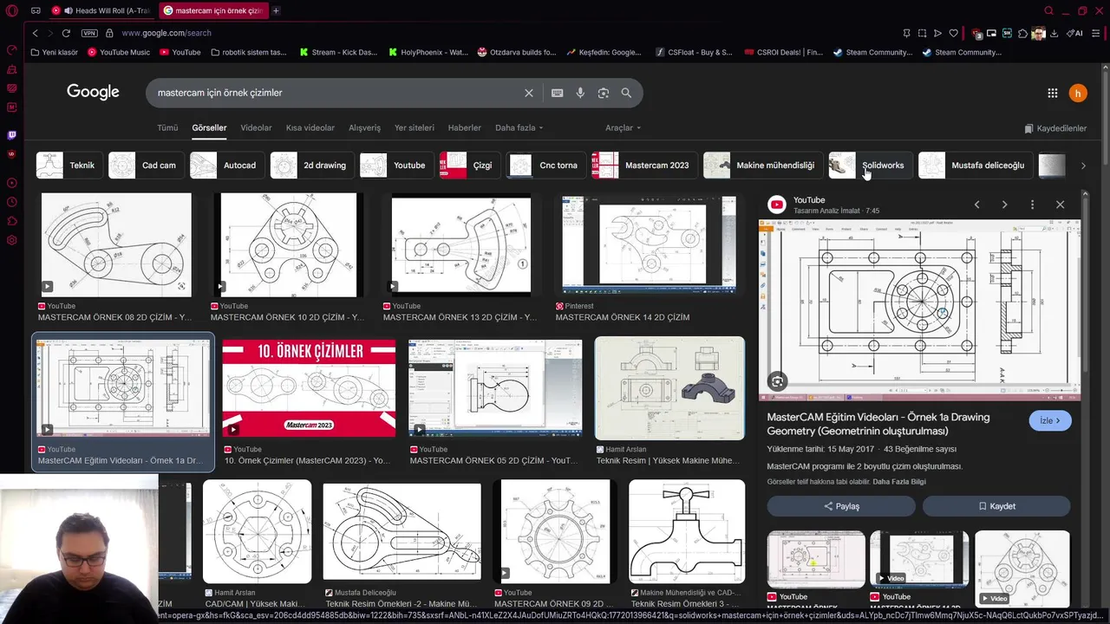Filter by the Teknik chip
The image size is (1110, 624).
tap(69, 166)
